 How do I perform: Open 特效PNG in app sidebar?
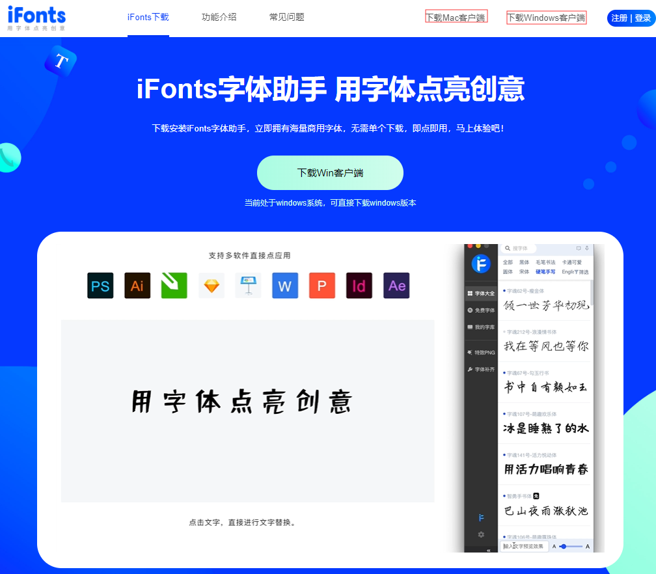click(x=481, y=352)
